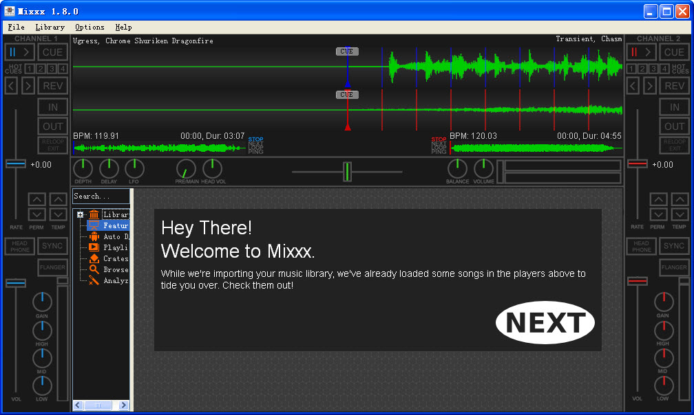
Task: Toggle Channel 2 REV reverse playback
Action: pyautogui.click(x=674, y=86)
